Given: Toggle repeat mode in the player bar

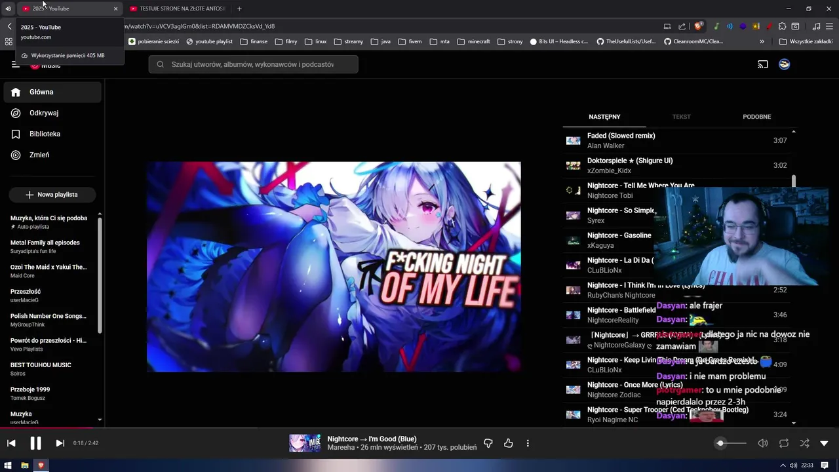Looking at the screenshot, I should (x=784, y=443).
